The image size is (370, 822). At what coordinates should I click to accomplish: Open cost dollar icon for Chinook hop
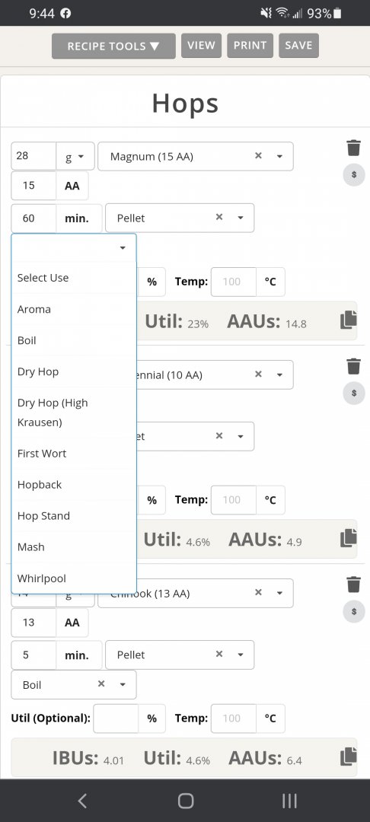tap(354, 611)
